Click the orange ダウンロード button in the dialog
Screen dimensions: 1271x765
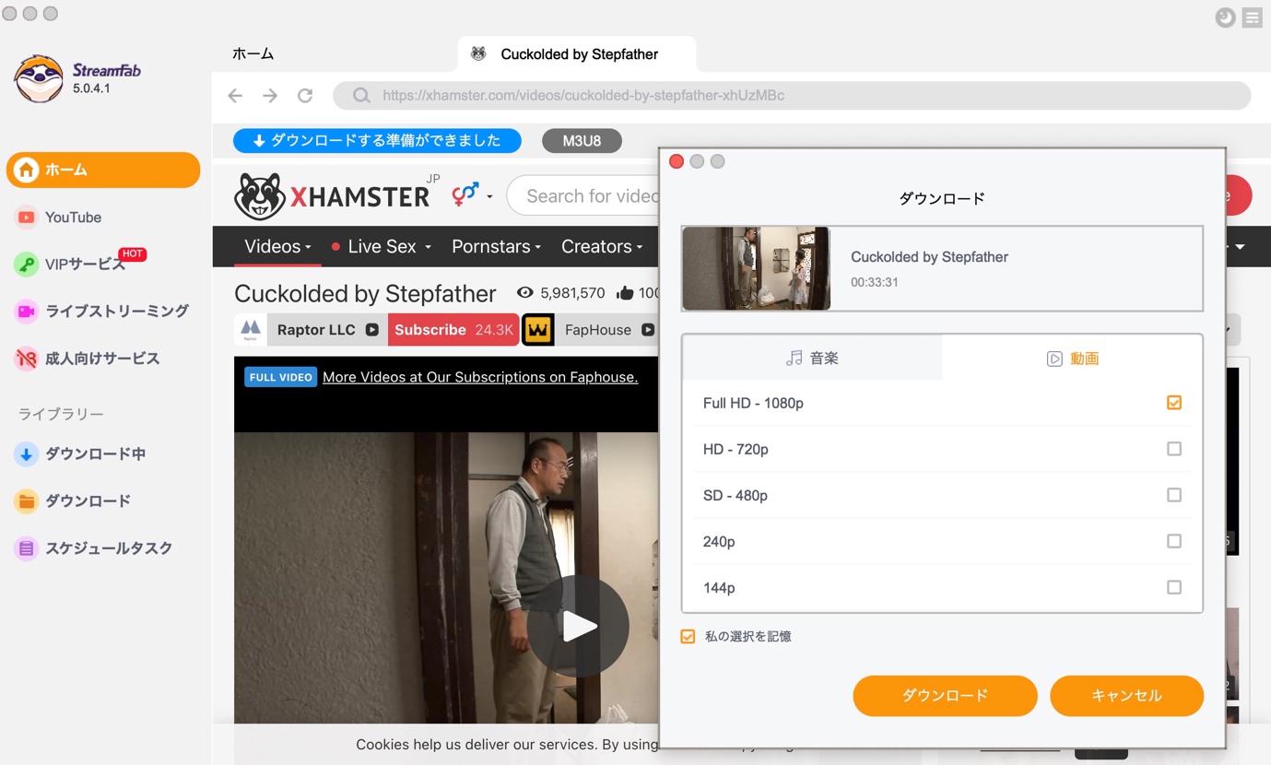(945, 696)
